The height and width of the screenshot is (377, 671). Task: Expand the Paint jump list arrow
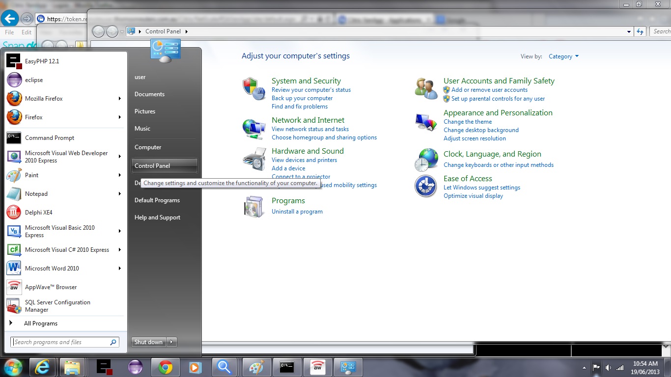(119, 175)
